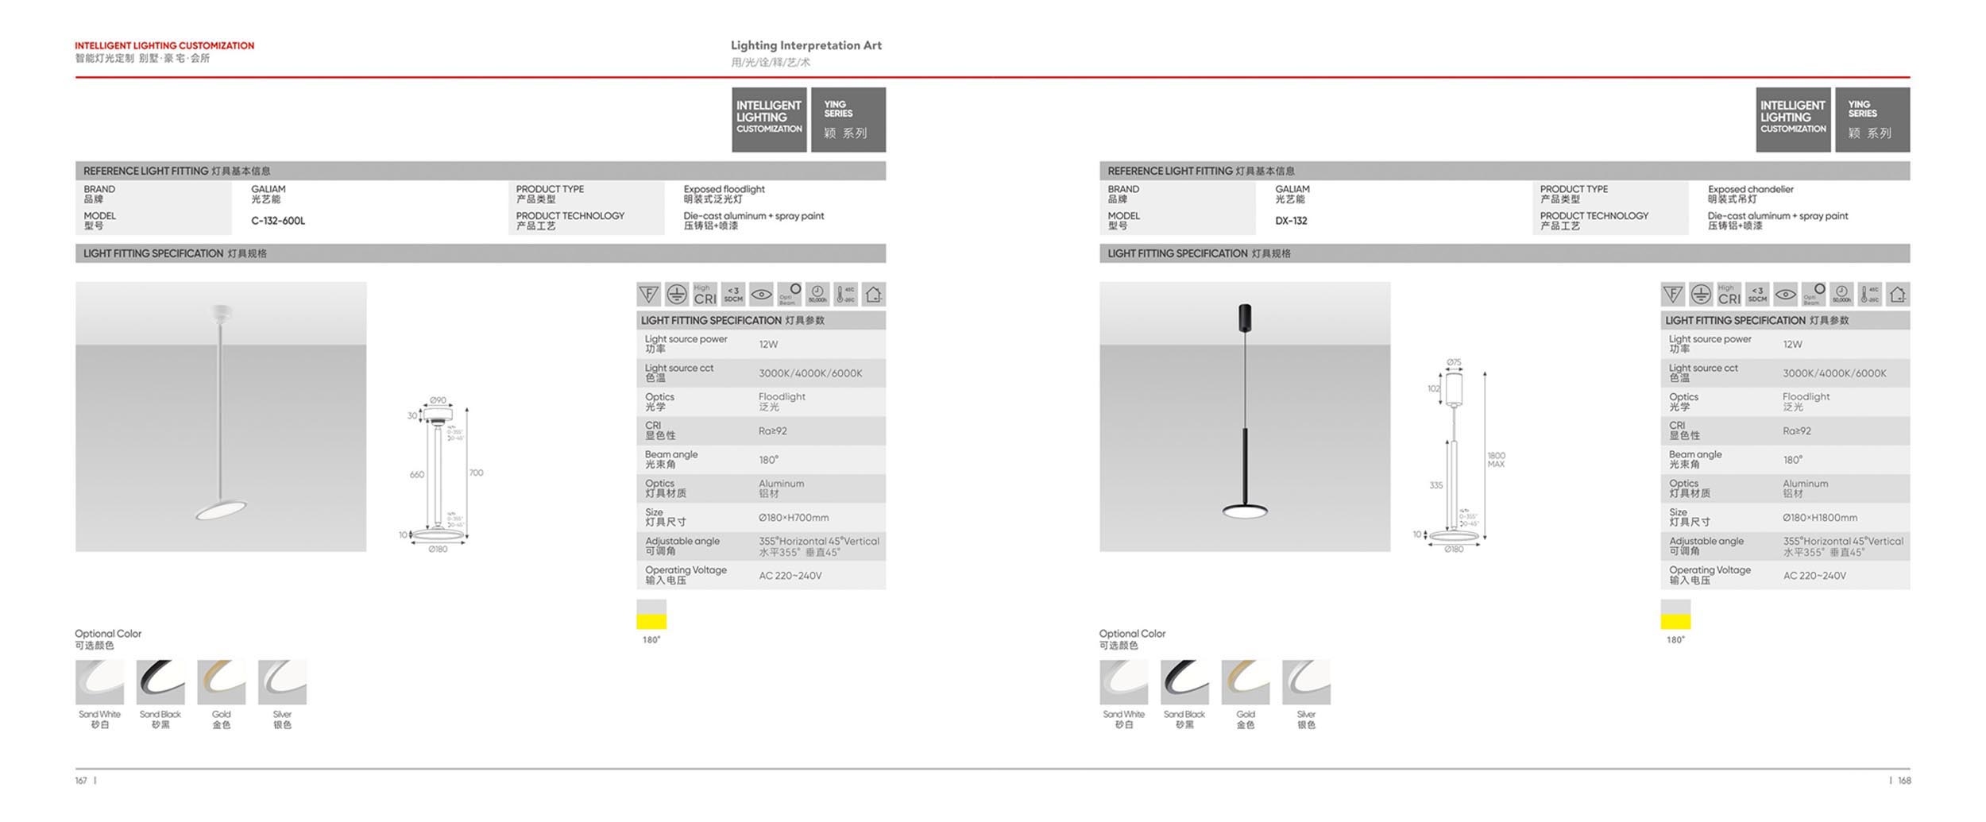Click the 'Beam angle' row label on the left page

[671, 454]
